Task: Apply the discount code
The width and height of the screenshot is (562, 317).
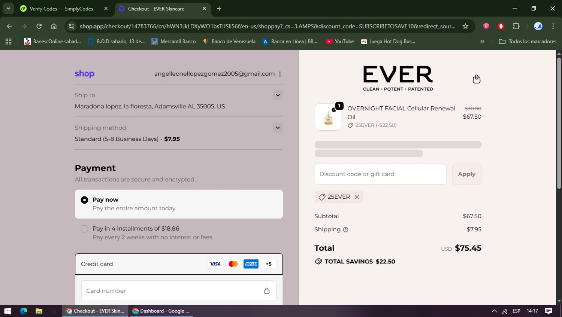Action: coord(466,174)
